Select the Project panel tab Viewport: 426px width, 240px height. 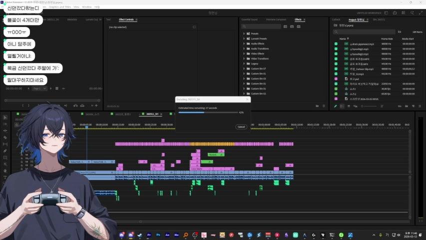click(357, 20)
